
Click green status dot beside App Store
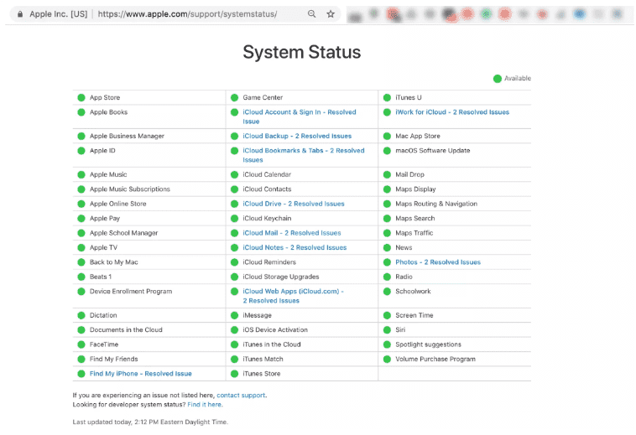coord(81,97)
